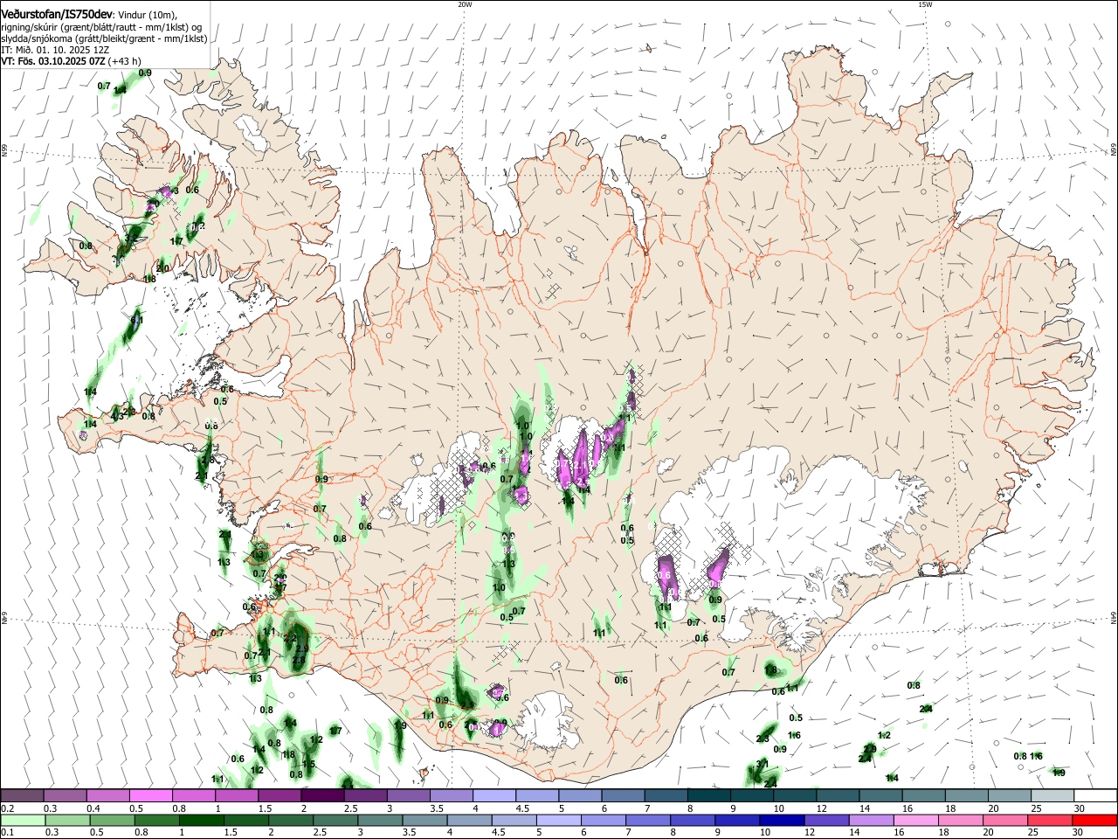Click the '15W' longitude label

(925, 4)
